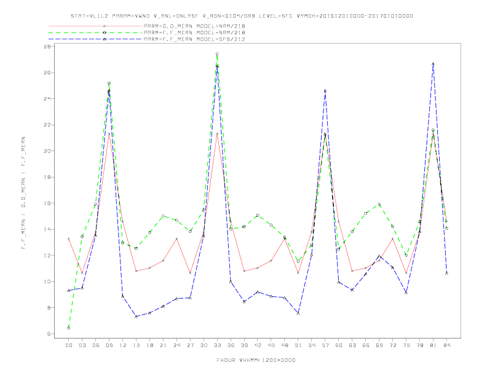Click x-axis forecast hour label 81
This screenshot has width=487, height=376.
pyautogui.click(x=433, y=345)
